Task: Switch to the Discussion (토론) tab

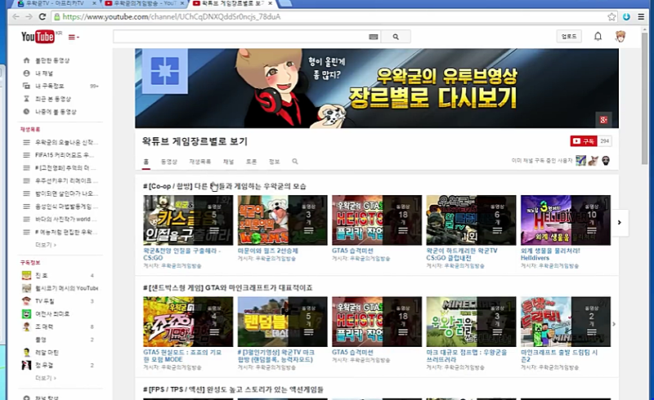Action: click(x=251, y=162)
